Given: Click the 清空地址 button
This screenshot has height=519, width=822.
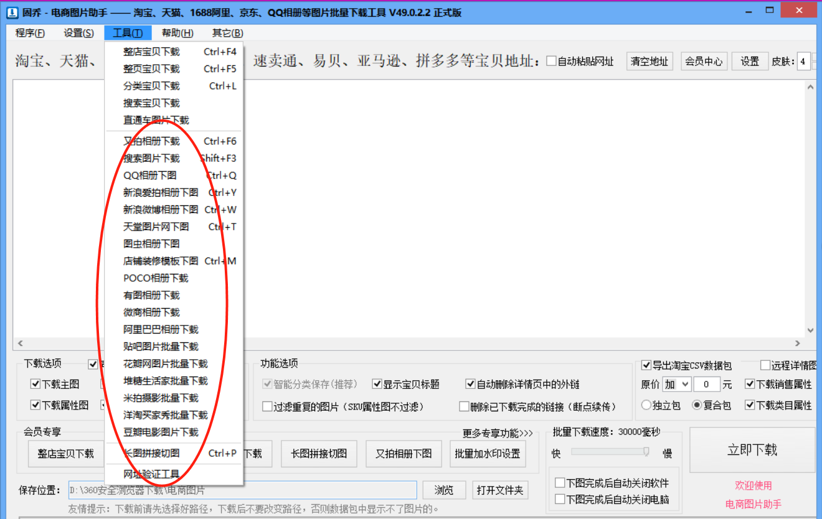Looking at the screenshot, I should 650,60.
